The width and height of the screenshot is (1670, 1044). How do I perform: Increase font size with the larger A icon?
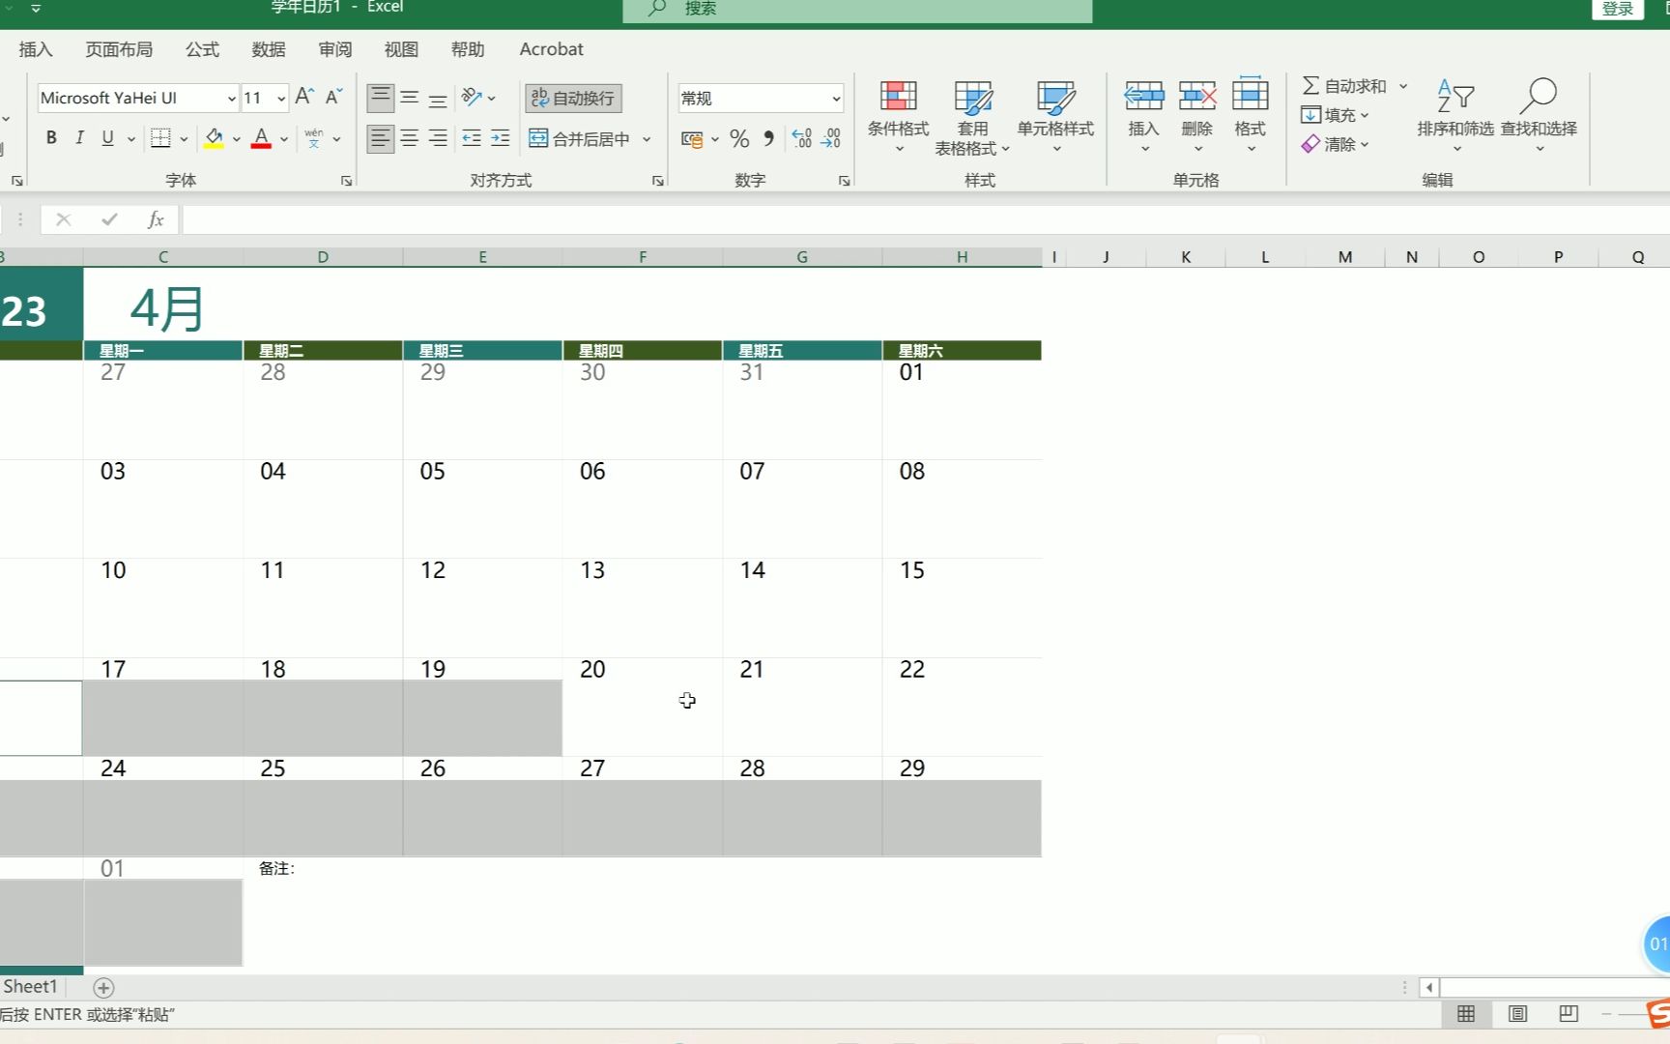[304, 97]
